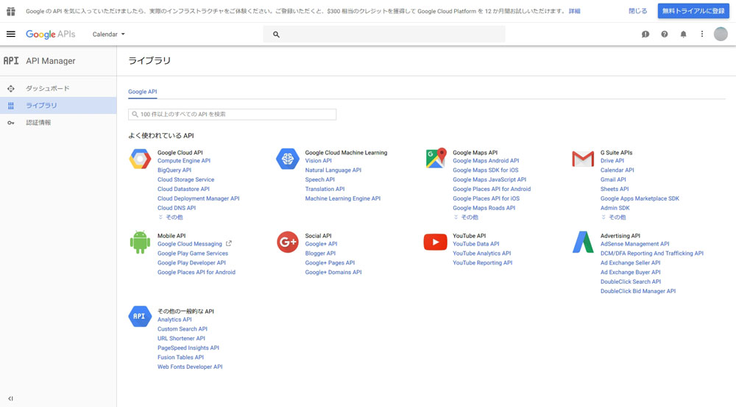Open DoubleClick Search API link
The height and width of the screenshot is (407, 736).
click(x=631, y=281)
